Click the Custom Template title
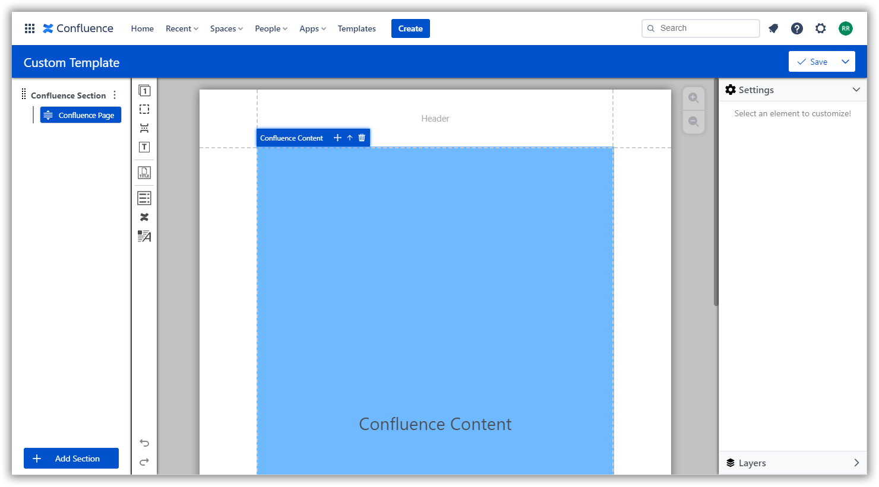879x487 pixels. click(x=71, y=63)
